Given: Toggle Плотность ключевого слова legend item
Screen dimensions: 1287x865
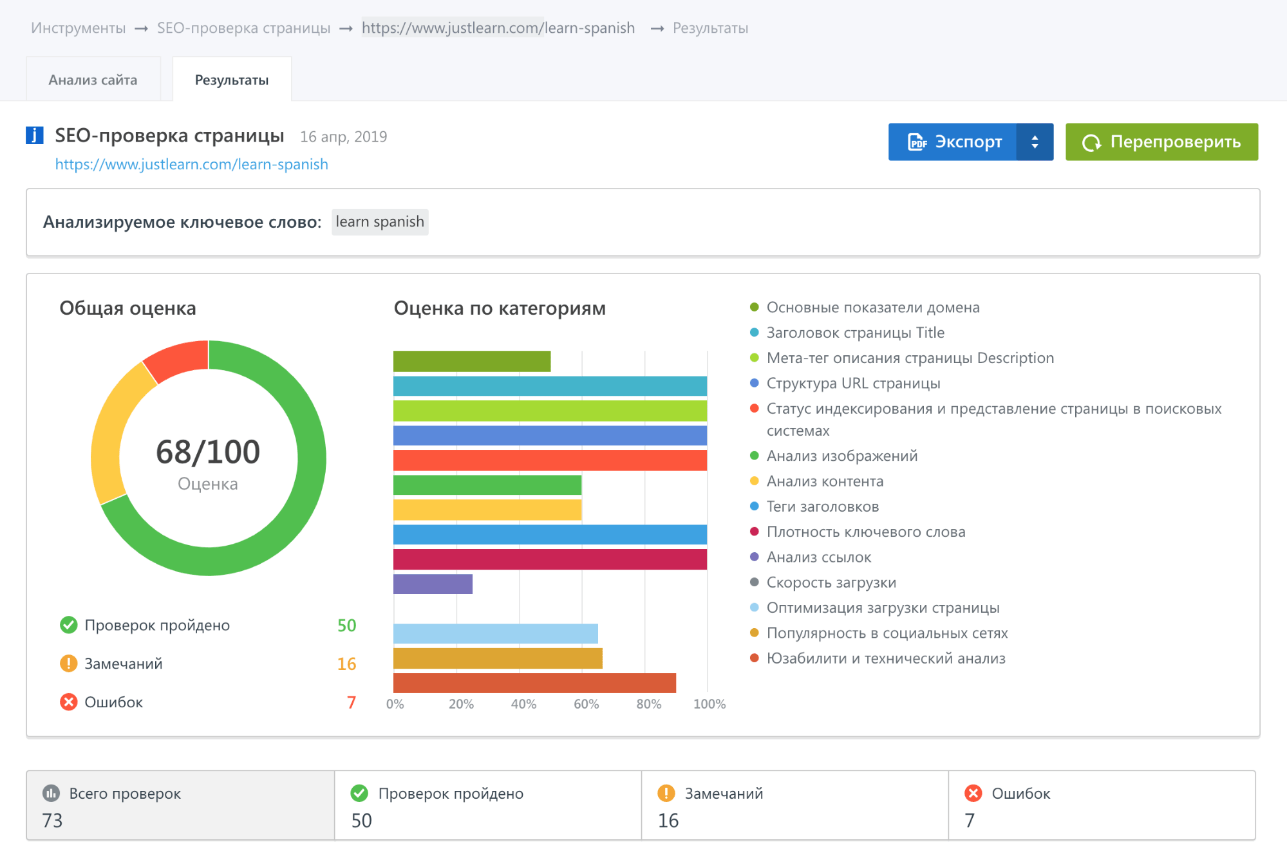Looking at the screenshot, I should (x=858, y=532).
